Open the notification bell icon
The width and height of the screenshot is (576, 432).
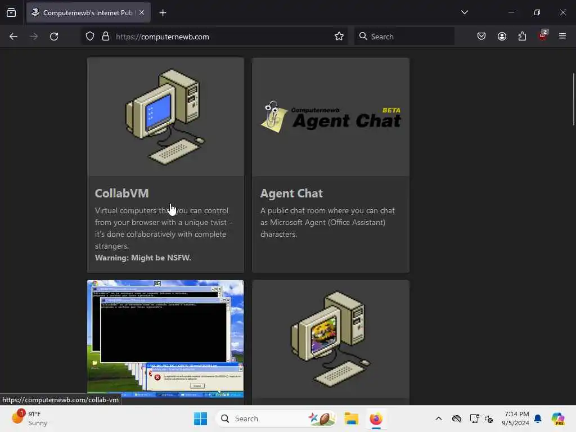(x=538, y=418)
